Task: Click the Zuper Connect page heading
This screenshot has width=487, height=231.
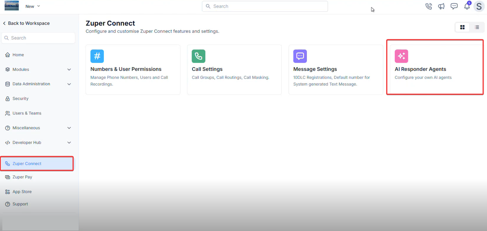Action: 110,23
